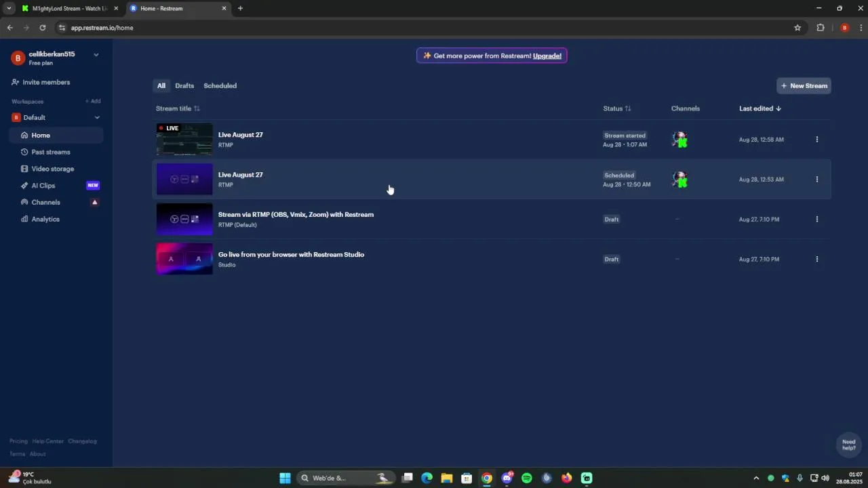868x488 pixels.
Task: Click the taskbar search box
Action: coord(346,478)
